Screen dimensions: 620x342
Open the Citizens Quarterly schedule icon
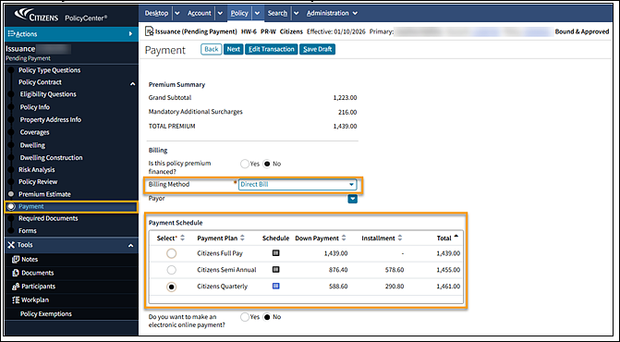coord(276,286)
